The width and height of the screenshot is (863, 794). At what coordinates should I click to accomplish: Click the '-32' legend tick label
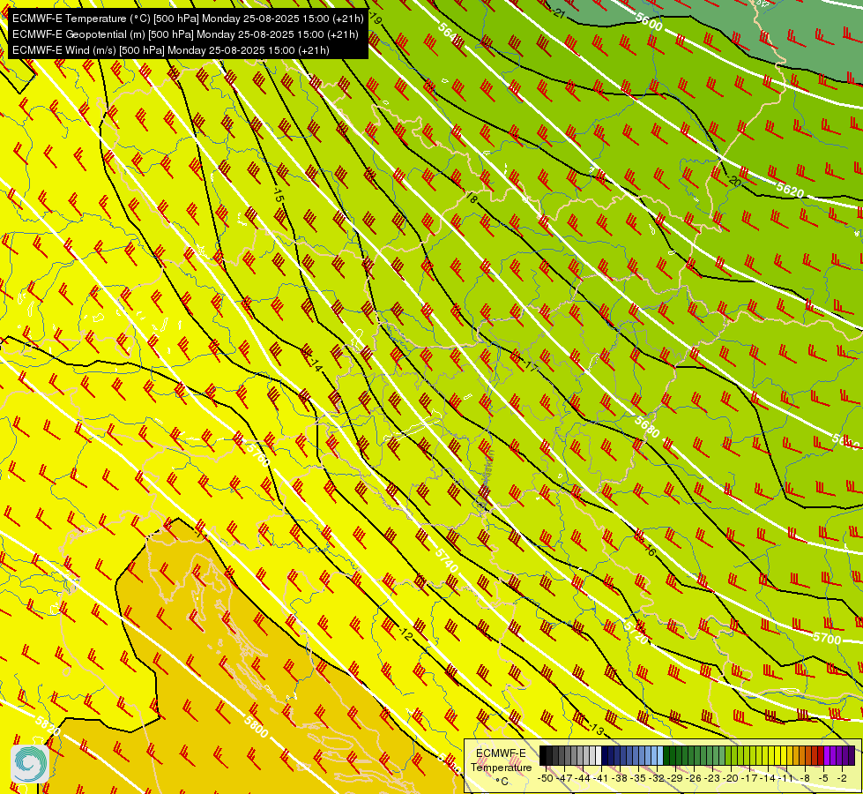pos(657,778)
